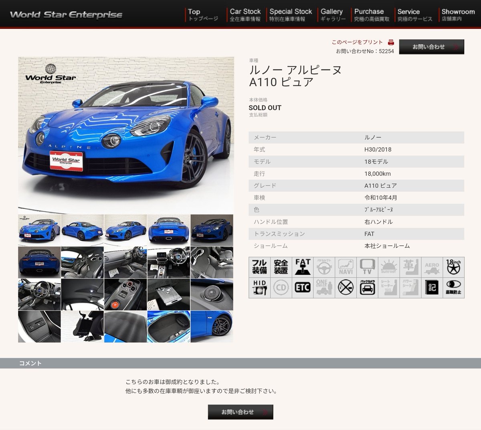The width and height of the screenshot is (481, 430).
Task: Select the carbon roof texture thumbnail
Action: pyautogui.click(x=125, y=327)
